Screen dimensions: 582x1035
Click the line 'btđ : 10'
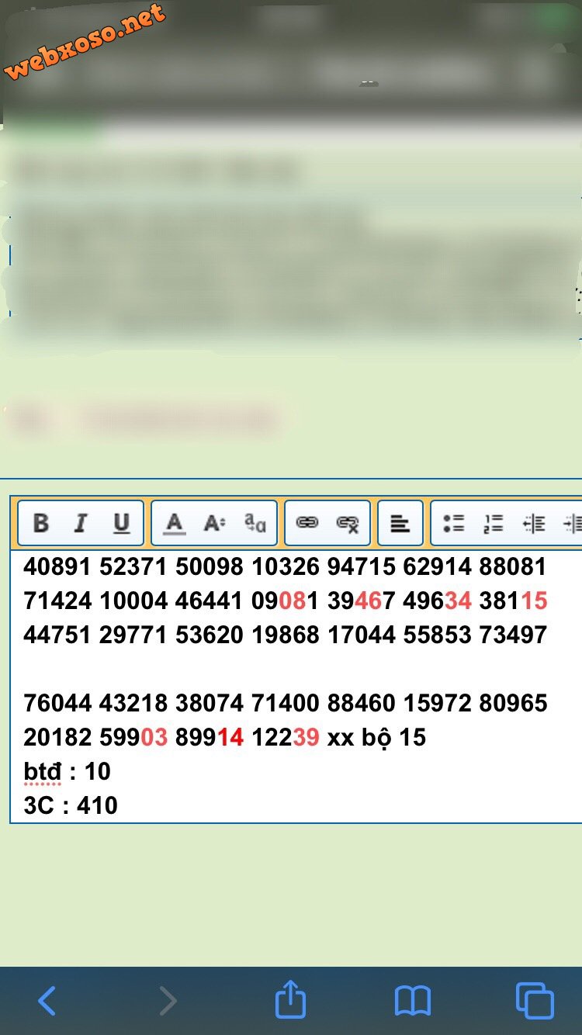click(67, 771)
